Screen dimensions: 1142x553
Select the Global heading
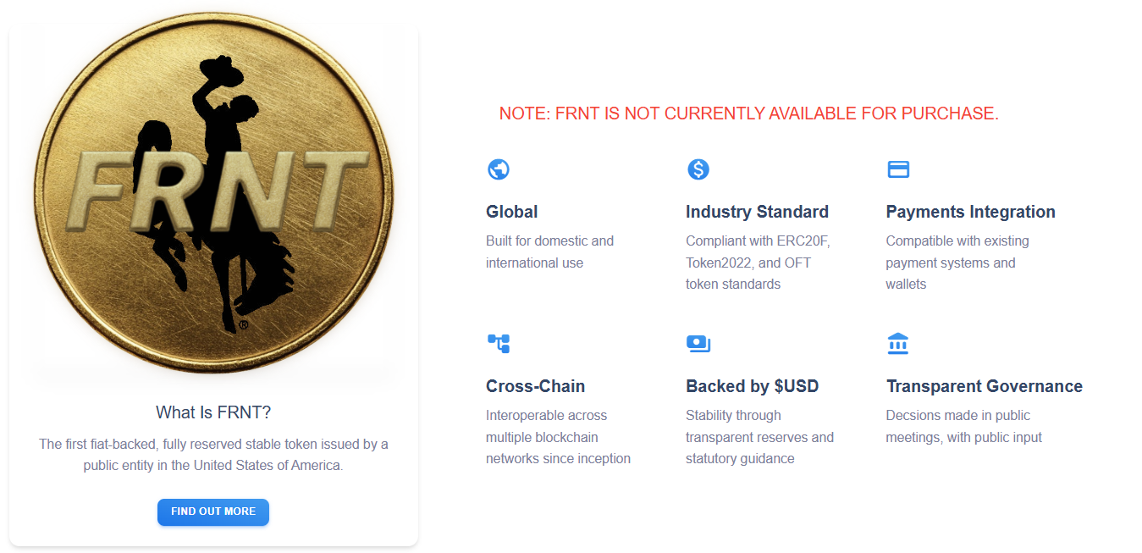click(512, 212)
